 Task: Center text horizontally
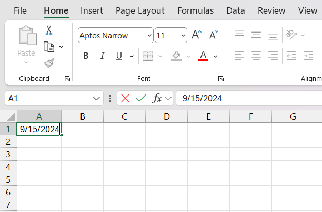coord(256,56)
